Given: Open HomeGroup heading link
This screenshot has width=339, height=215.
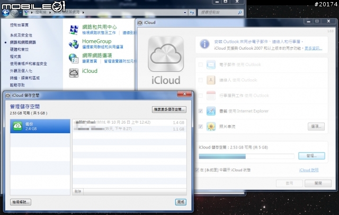Looking at the screenshot, I should (96, 41).
